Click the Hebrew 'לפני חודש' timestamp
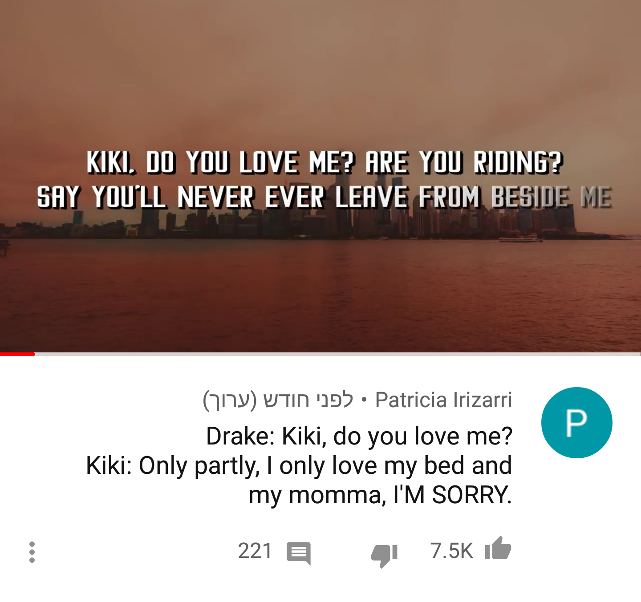Viewport: 641px width, 602px height. point(308,400)
